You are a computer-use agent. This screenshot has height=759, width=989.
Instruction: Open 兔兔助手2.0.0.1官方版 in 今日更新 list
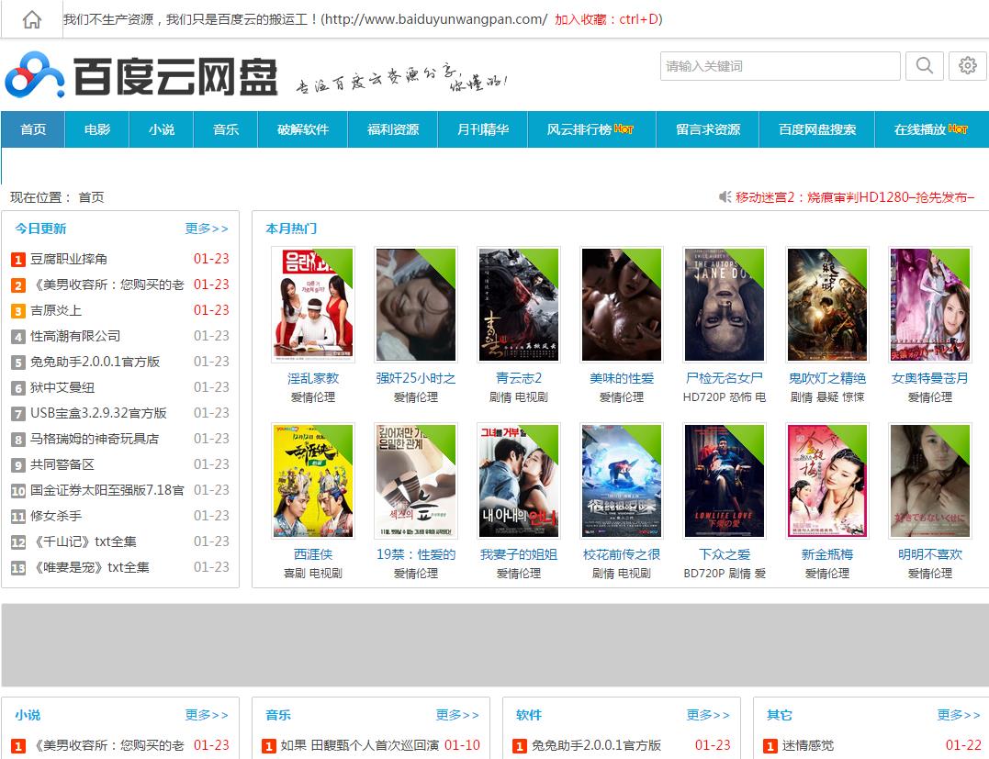96,362
